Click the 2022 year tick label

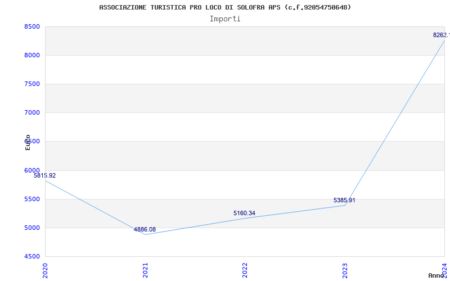pos(245,270)
